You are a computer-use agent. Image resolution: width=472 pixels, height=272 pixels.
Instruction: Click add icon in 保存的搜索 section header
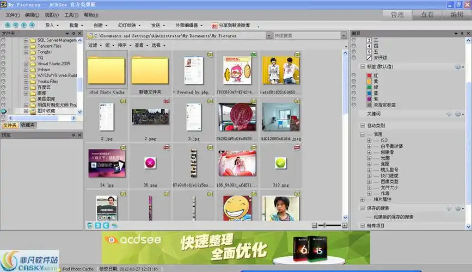click(449, 208)
